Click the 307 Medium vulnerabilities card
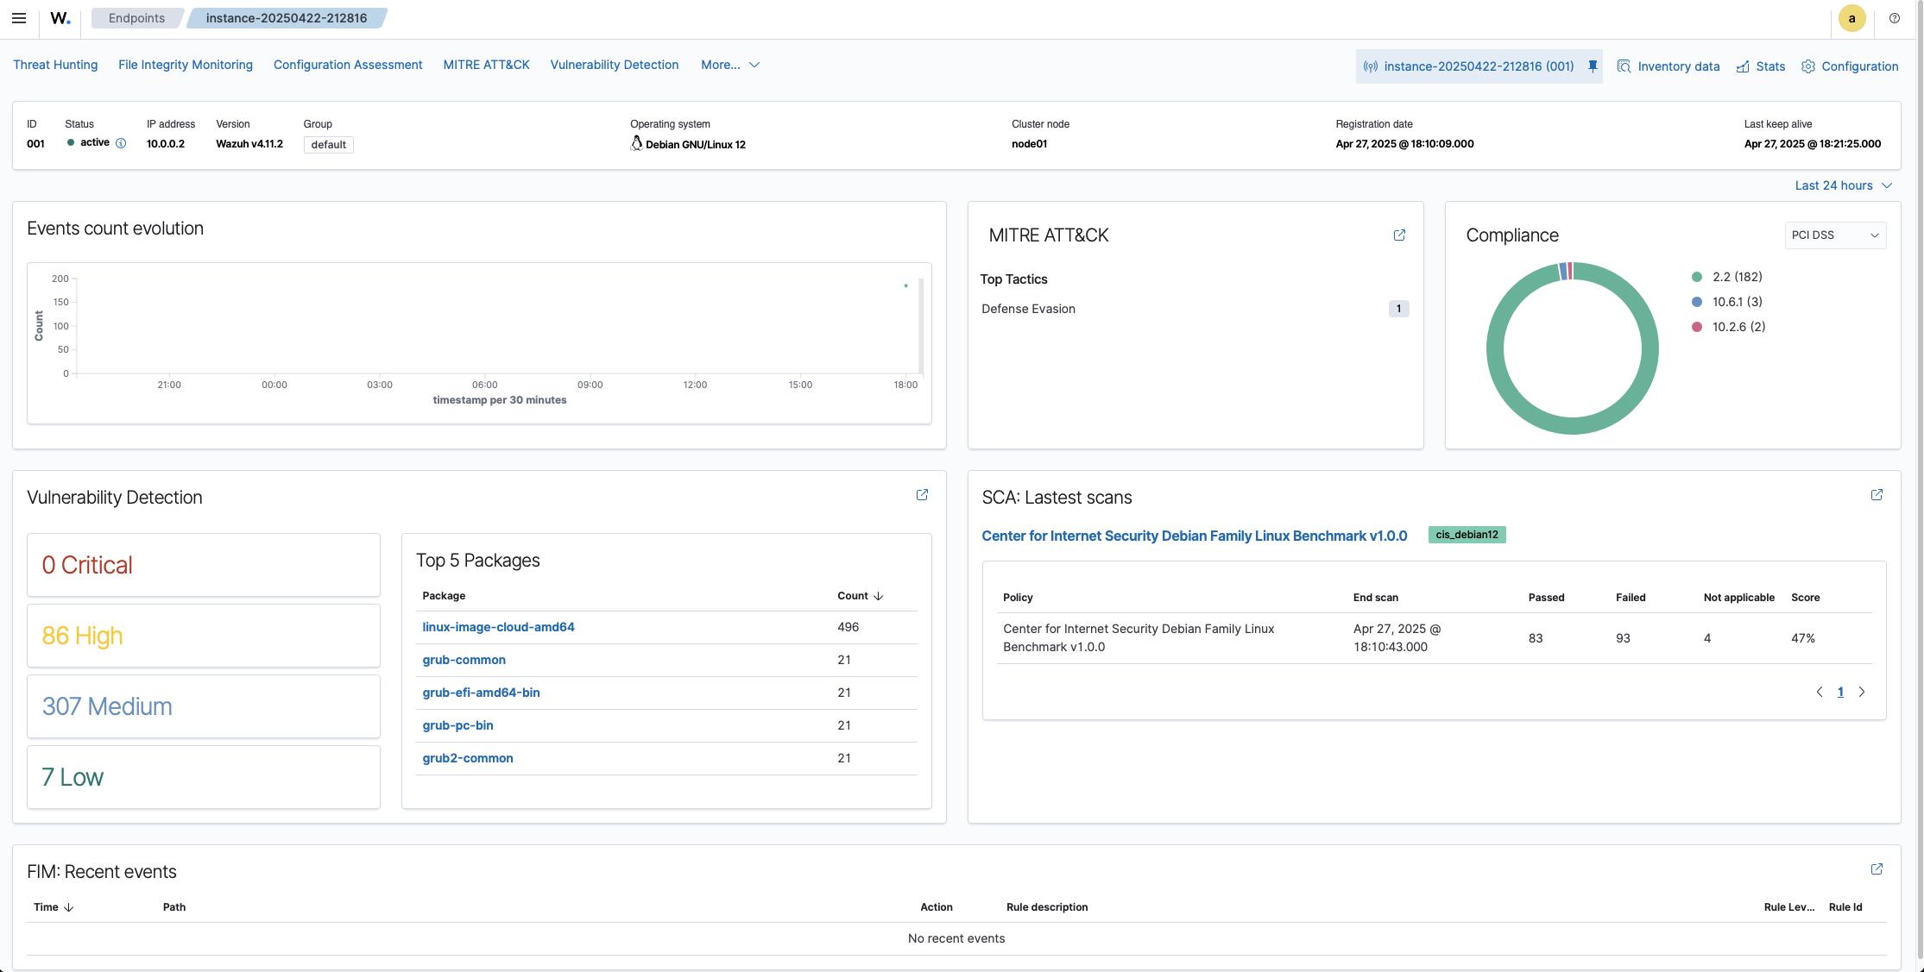Screen dimensions: 1924x972 (204, 706)
